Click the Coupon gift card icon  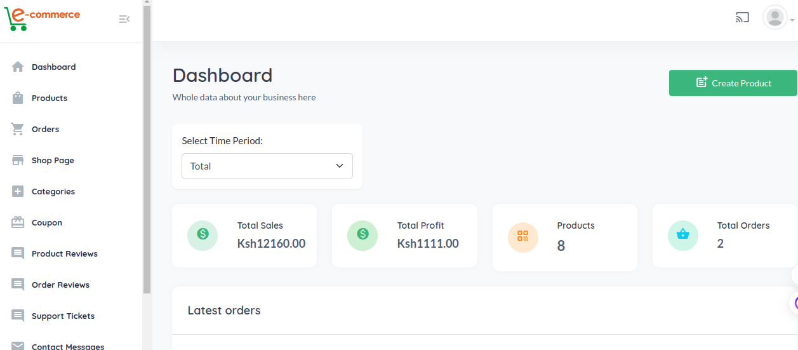point(18,222)
